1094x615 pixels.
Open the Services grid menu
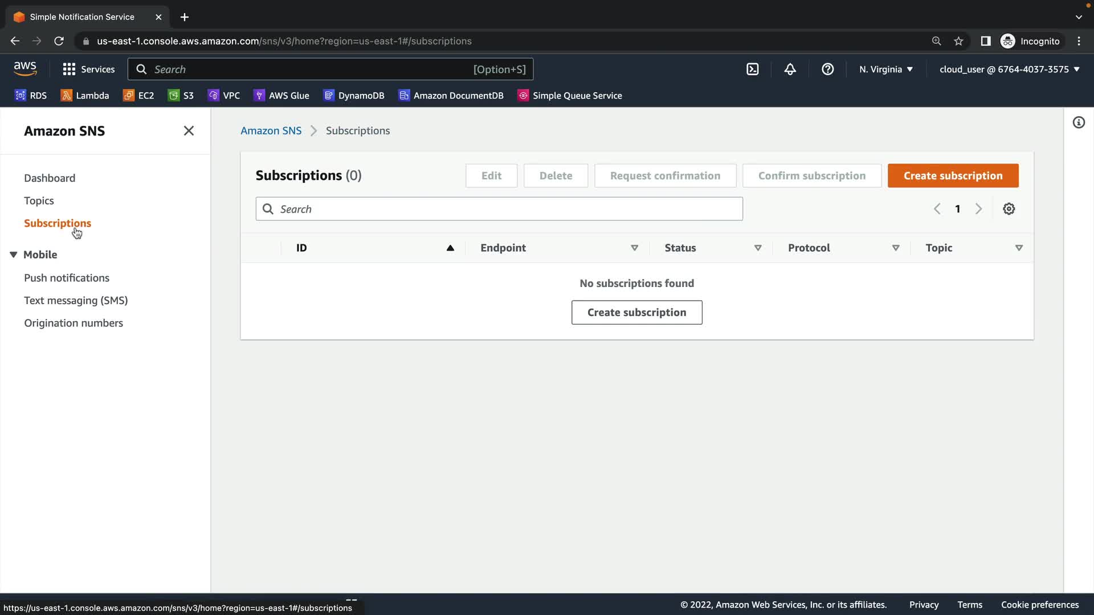[x=89, y=69]
